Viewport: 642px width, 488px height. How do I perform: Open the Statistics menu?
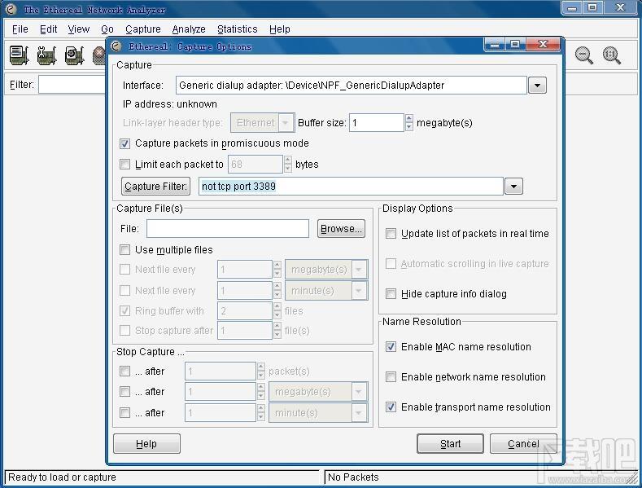(x=238, y=29)
